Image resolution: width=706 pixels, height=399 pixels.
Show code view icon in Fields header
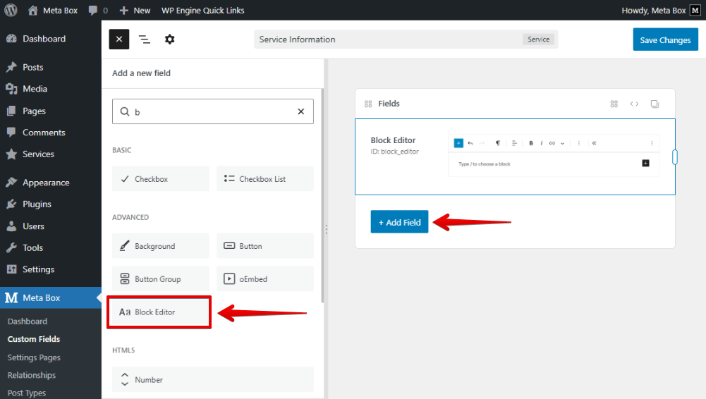pyautogui.click(x=634, y=104)
